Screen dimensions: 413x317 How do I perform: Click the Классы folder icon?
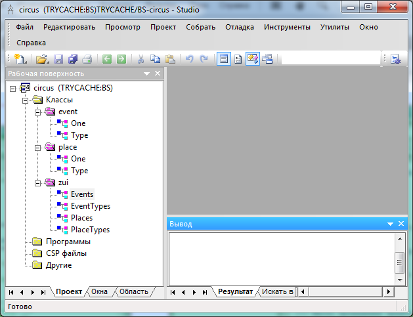(37, 100)
